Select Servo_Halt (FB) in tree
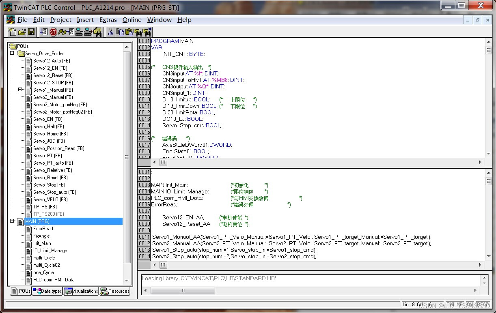 pyautogui.click(x=50, y=126)
